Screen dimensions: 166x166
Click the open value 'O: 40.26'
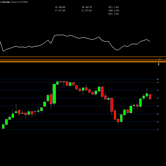pyautogui.click(x=60, y=7)
